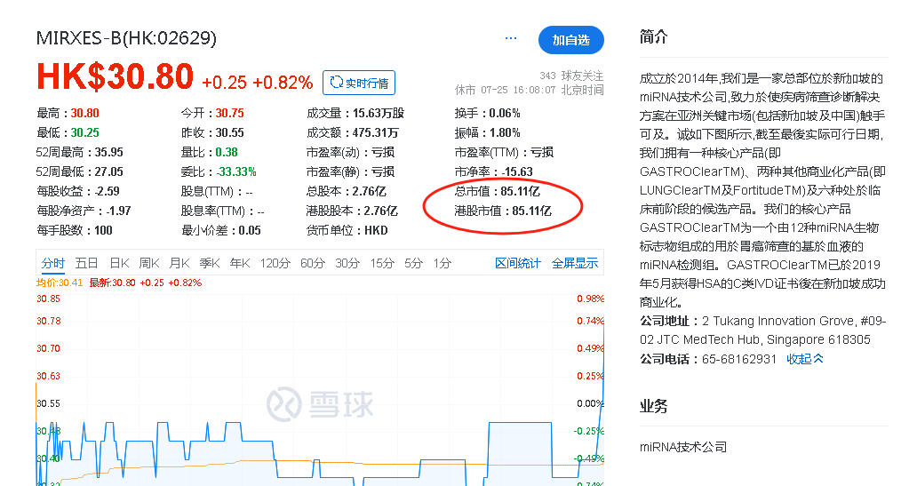Select the 120分 chart interval
Image resolution: width=909 pixels, height=486 pixels.
(x=275, y=263)
